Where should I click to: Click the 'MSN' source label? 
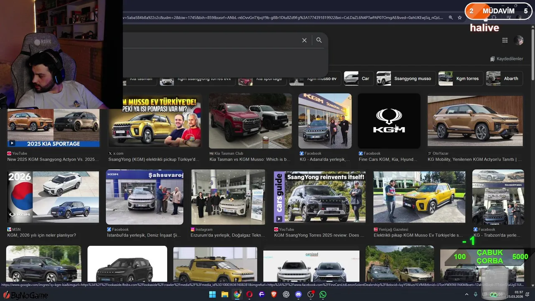pyautogui.click(x=16, y=230)
